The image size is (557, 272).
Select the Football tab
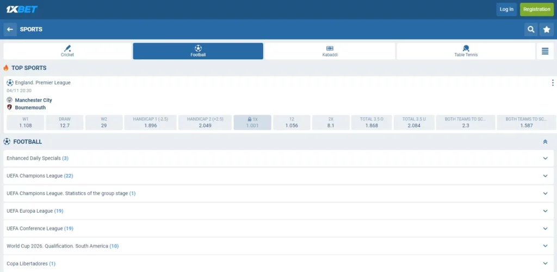coord(198,51)
